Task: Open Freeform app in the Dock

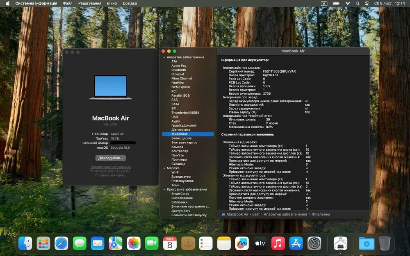Action: coord(242,243)
